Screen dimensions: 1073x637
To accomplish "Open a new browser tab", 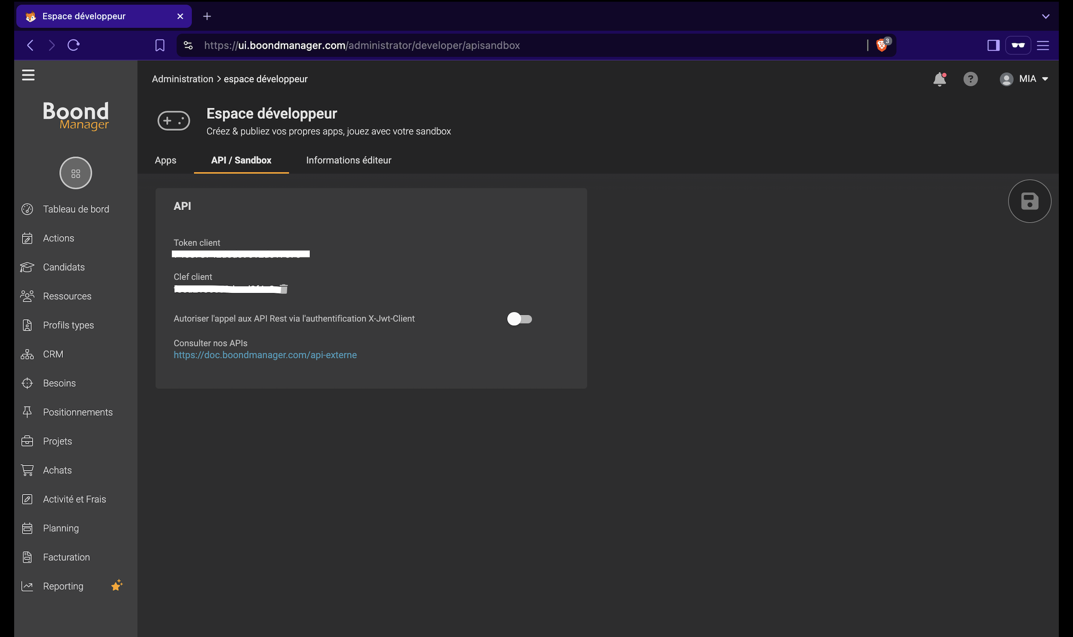I will pos(207,16).
